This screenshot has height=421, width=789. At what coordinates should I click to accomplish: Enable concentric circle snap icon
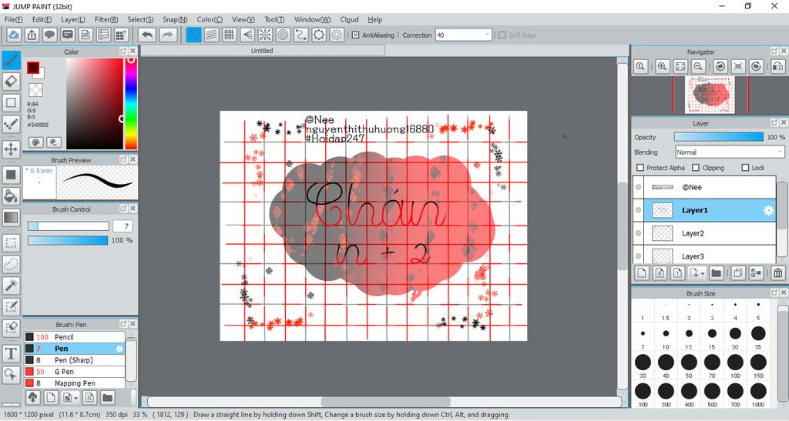(x=284, y=35)
